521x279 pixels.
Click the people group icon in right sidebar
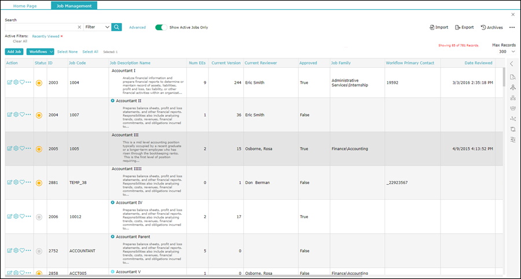[x=512, y=108]
